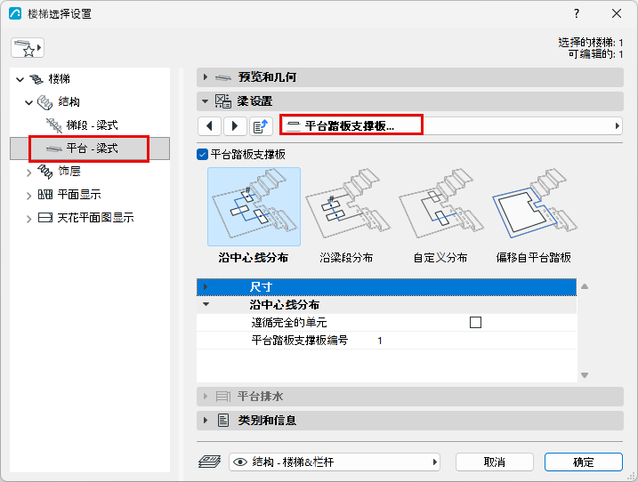
Task: Uncheck the 平台踏板支撑板 checkbox
Action: click(202, 155)
